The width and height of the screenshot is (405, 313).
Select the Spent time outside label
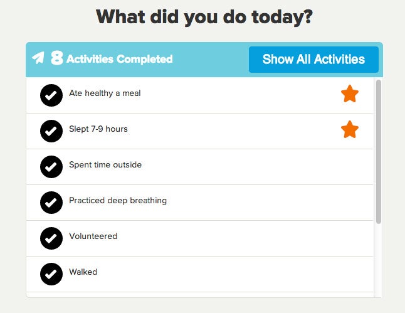[x=105, y=164]
